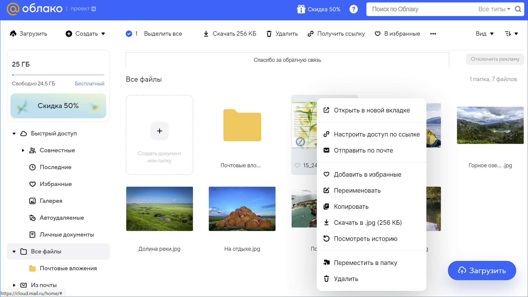Uncheck the blue selected-files checkmark
The width and height of the screenshot is (528, 297).
pos(129,34)
